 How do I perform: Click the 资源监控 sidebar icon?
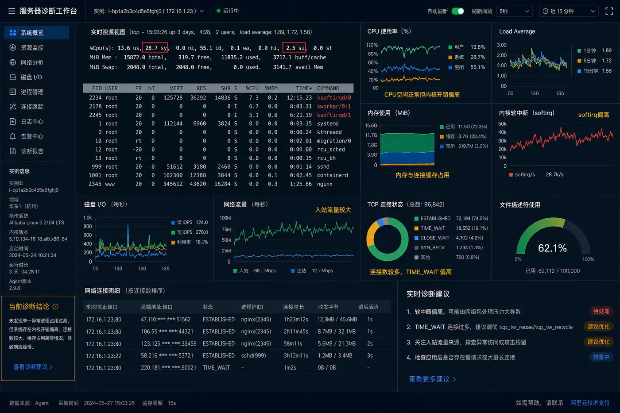[13, 47]
